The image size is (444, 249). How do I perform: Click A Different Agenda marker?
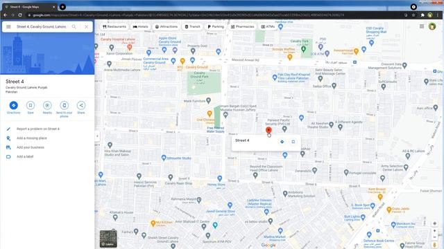coord(341,127)
